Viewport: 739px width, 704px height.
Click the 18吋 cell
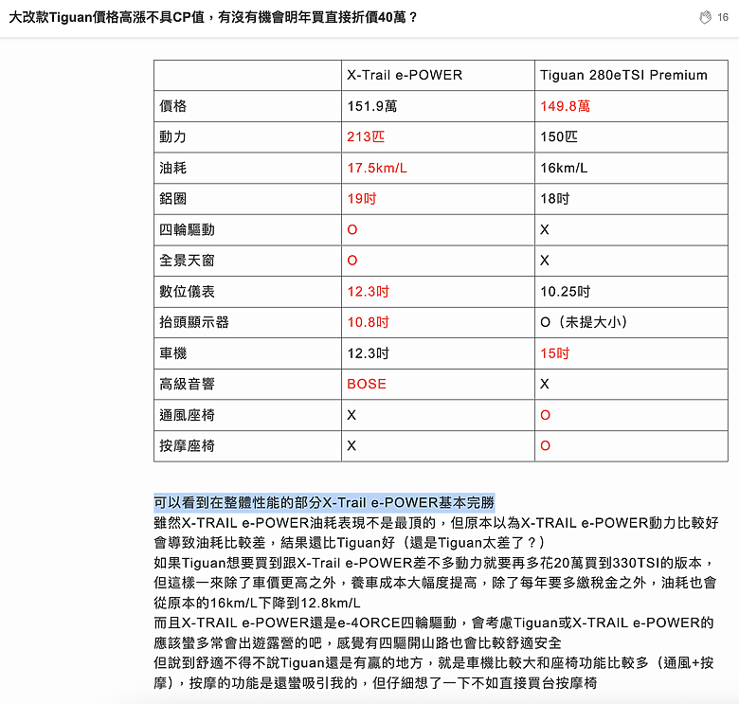click(554, 198)
